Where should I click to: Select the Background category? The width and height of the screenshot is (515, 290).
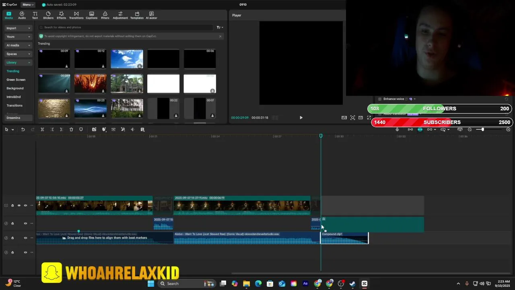tap(15, 88)
